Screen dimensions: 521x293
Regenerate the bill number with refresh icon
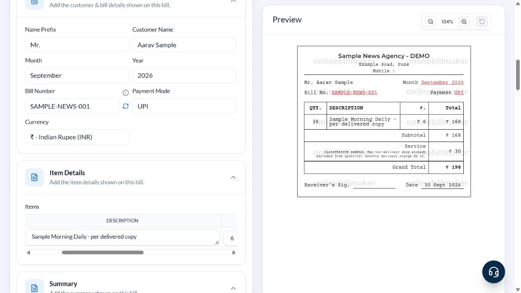126,106
